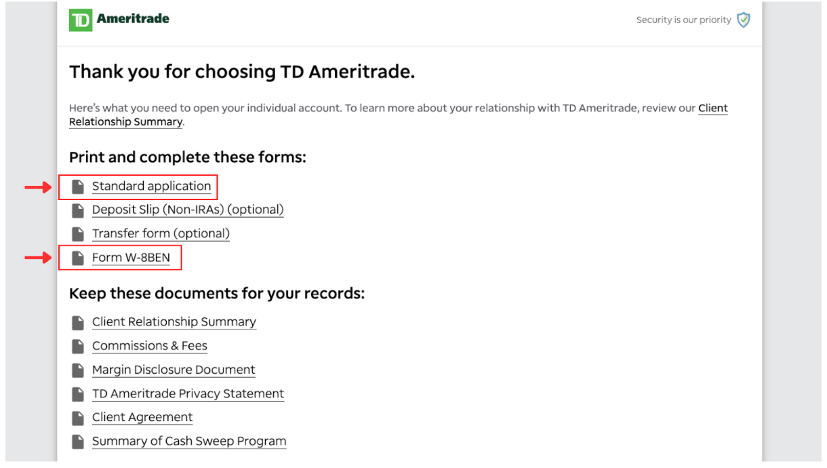View the Commissions & Fees document
Viewport: 827px width, 468px height.
150,346
